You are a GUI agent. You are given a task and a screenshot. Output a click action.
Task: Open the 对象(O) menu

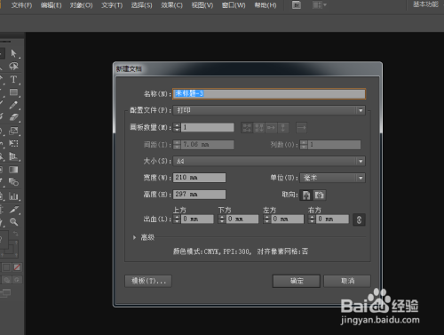pos(81,5)
